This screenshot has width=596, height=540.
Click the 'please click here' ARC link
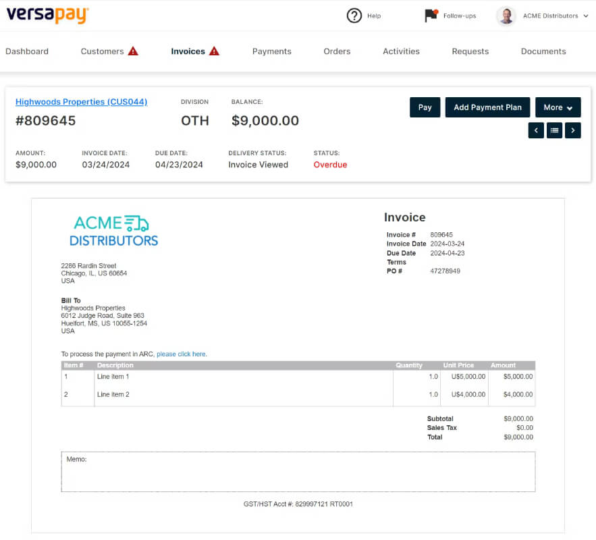(x=182, y=354)
